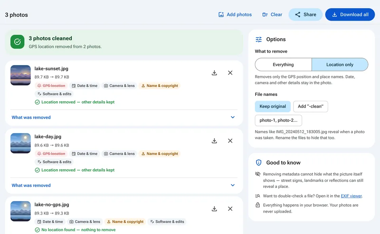Image resolution: width=380 pixels, height=234 pixels.
Task: Click Name & copyright tag on lake-sunset.jpg
Action: coord(160,86)
